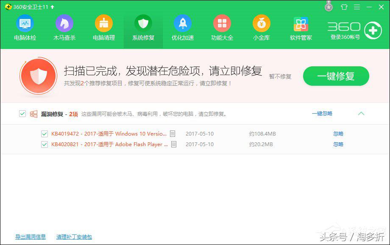Uncheck the KB4020821 Flash patch

click(x=44, y=144)
